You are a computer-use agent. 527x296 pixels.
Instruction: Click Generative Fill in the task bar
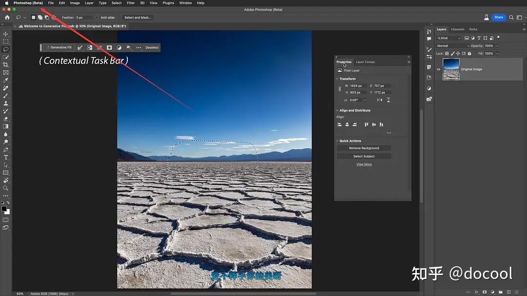(x=59, y=47)
